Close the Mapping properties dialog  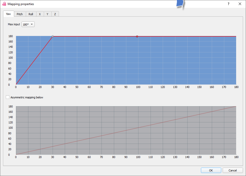240,4
